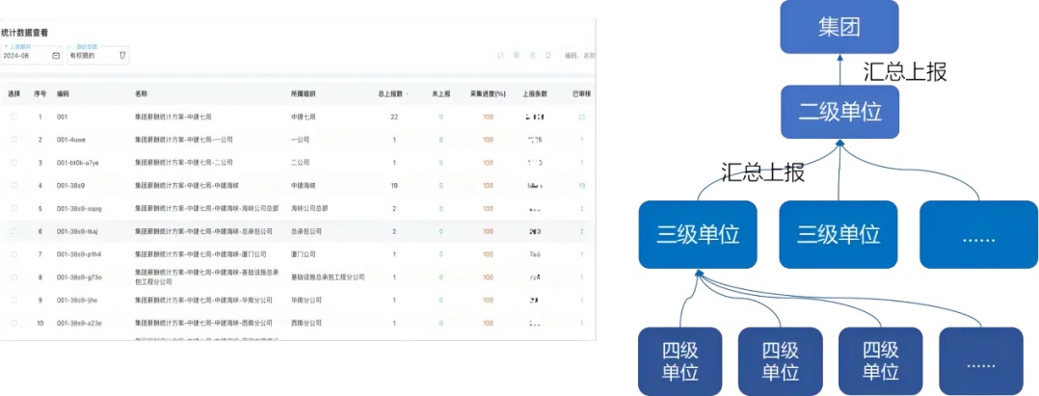Open the 2024-08 reporting period picker

coord(29,56)
